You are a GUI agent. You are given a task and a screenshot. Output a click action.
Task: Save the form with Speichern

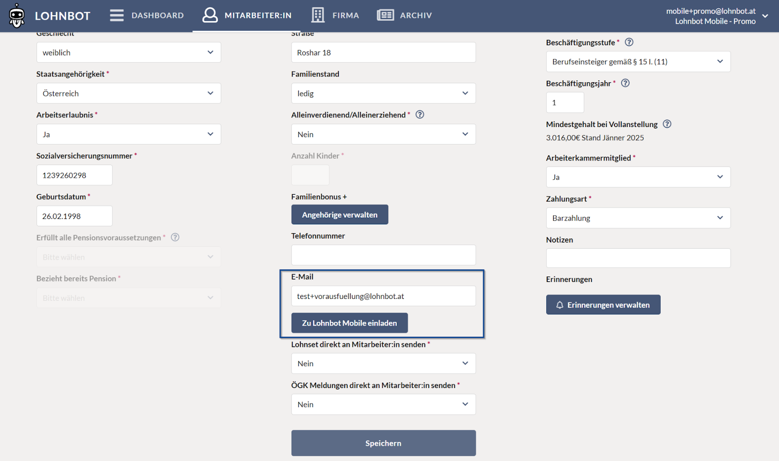pos(384,443)
